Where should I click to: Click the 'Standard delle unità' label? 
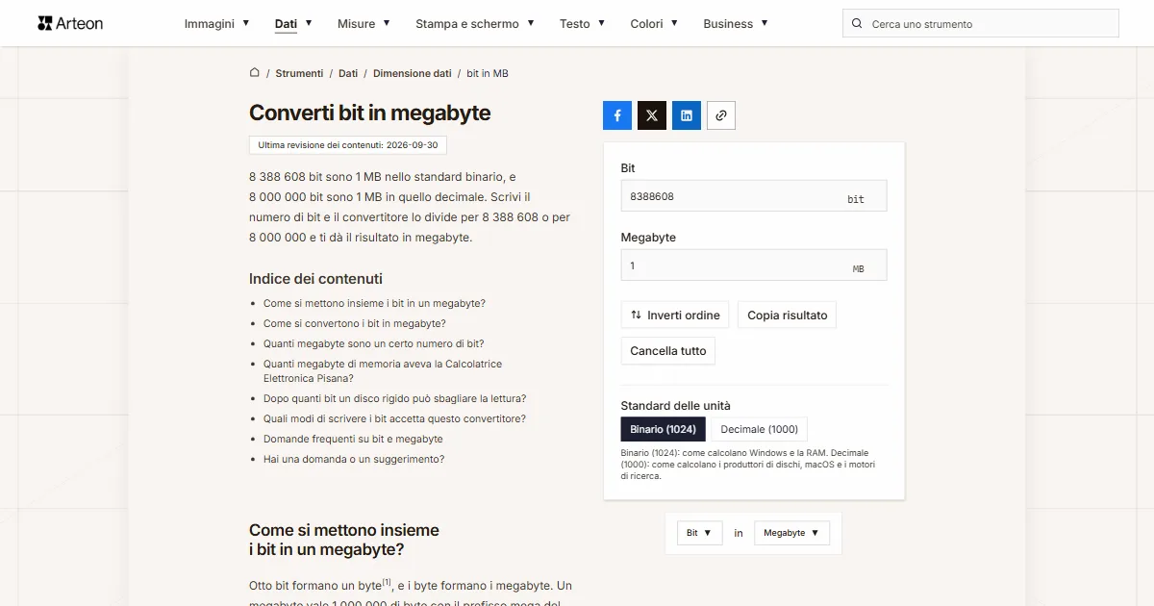(676, 406)
